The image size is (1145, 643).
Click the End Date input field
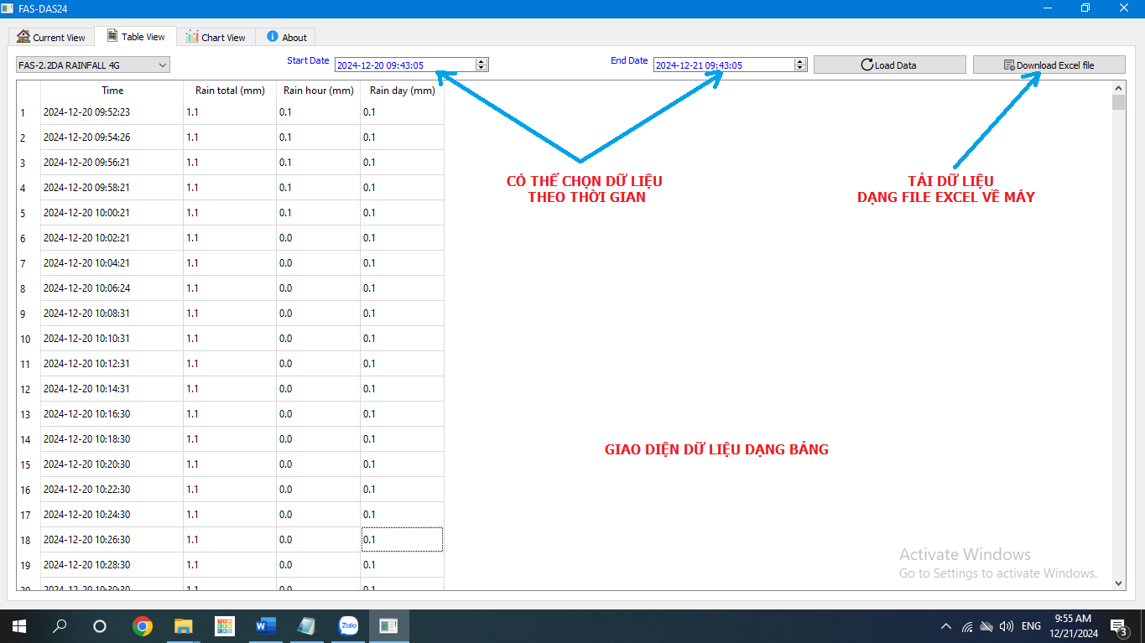click(722, 65)
